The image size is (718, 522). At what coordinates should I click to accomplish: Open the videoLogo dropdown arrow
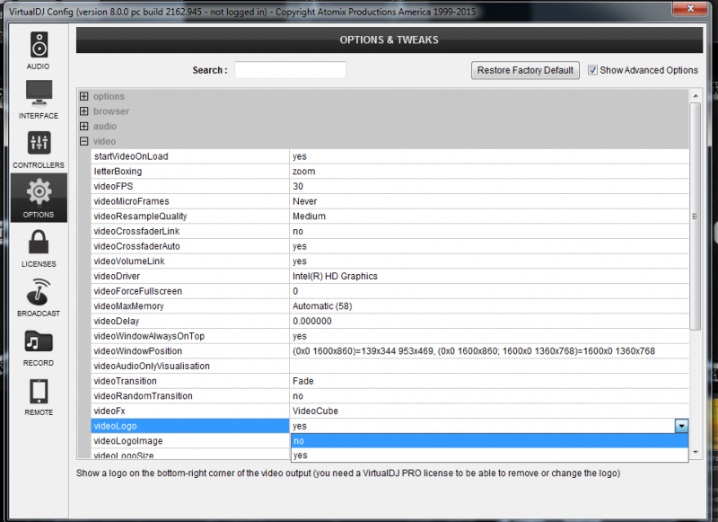coord(681,426)
